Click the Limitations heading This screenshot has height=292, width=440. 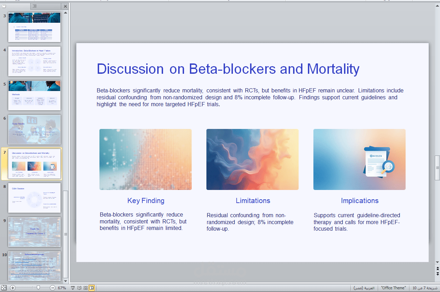[253, 201]
